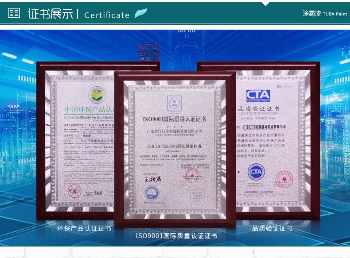Viewport: 350px width, 258px height.
Task: Click the red stamp on ISO9001 certificate
Action: [192, 176]
